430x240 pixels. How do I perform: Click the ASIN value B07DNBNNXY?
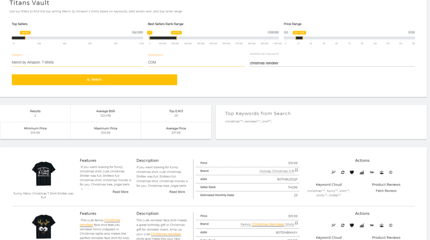click(286, 232)
